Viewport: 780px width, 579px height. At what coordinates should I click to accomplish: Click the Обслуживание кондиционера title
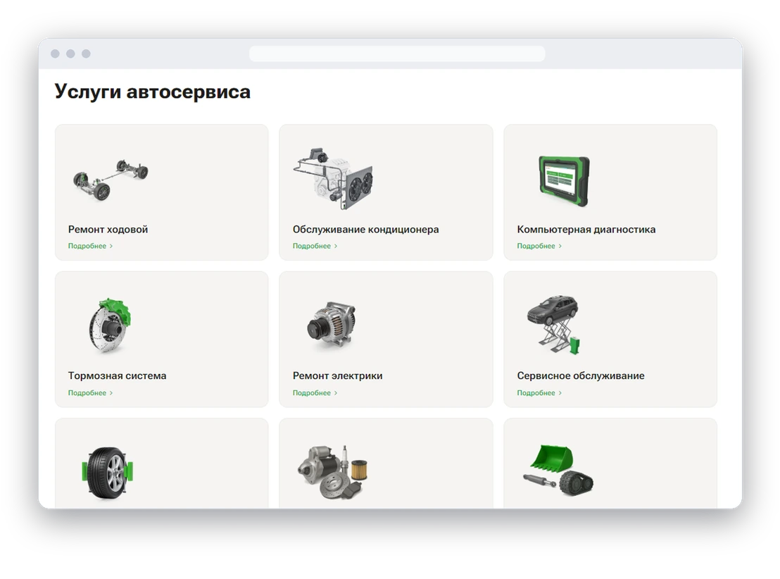click(365, 230)
